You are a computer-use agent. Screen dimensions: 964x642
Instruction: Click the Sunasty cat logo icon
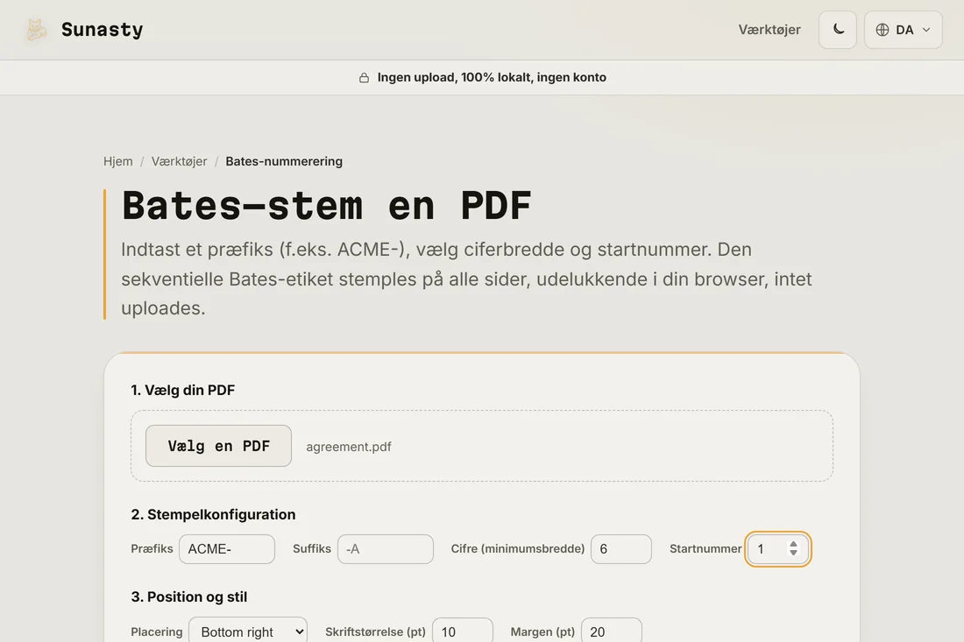point(36,30)
